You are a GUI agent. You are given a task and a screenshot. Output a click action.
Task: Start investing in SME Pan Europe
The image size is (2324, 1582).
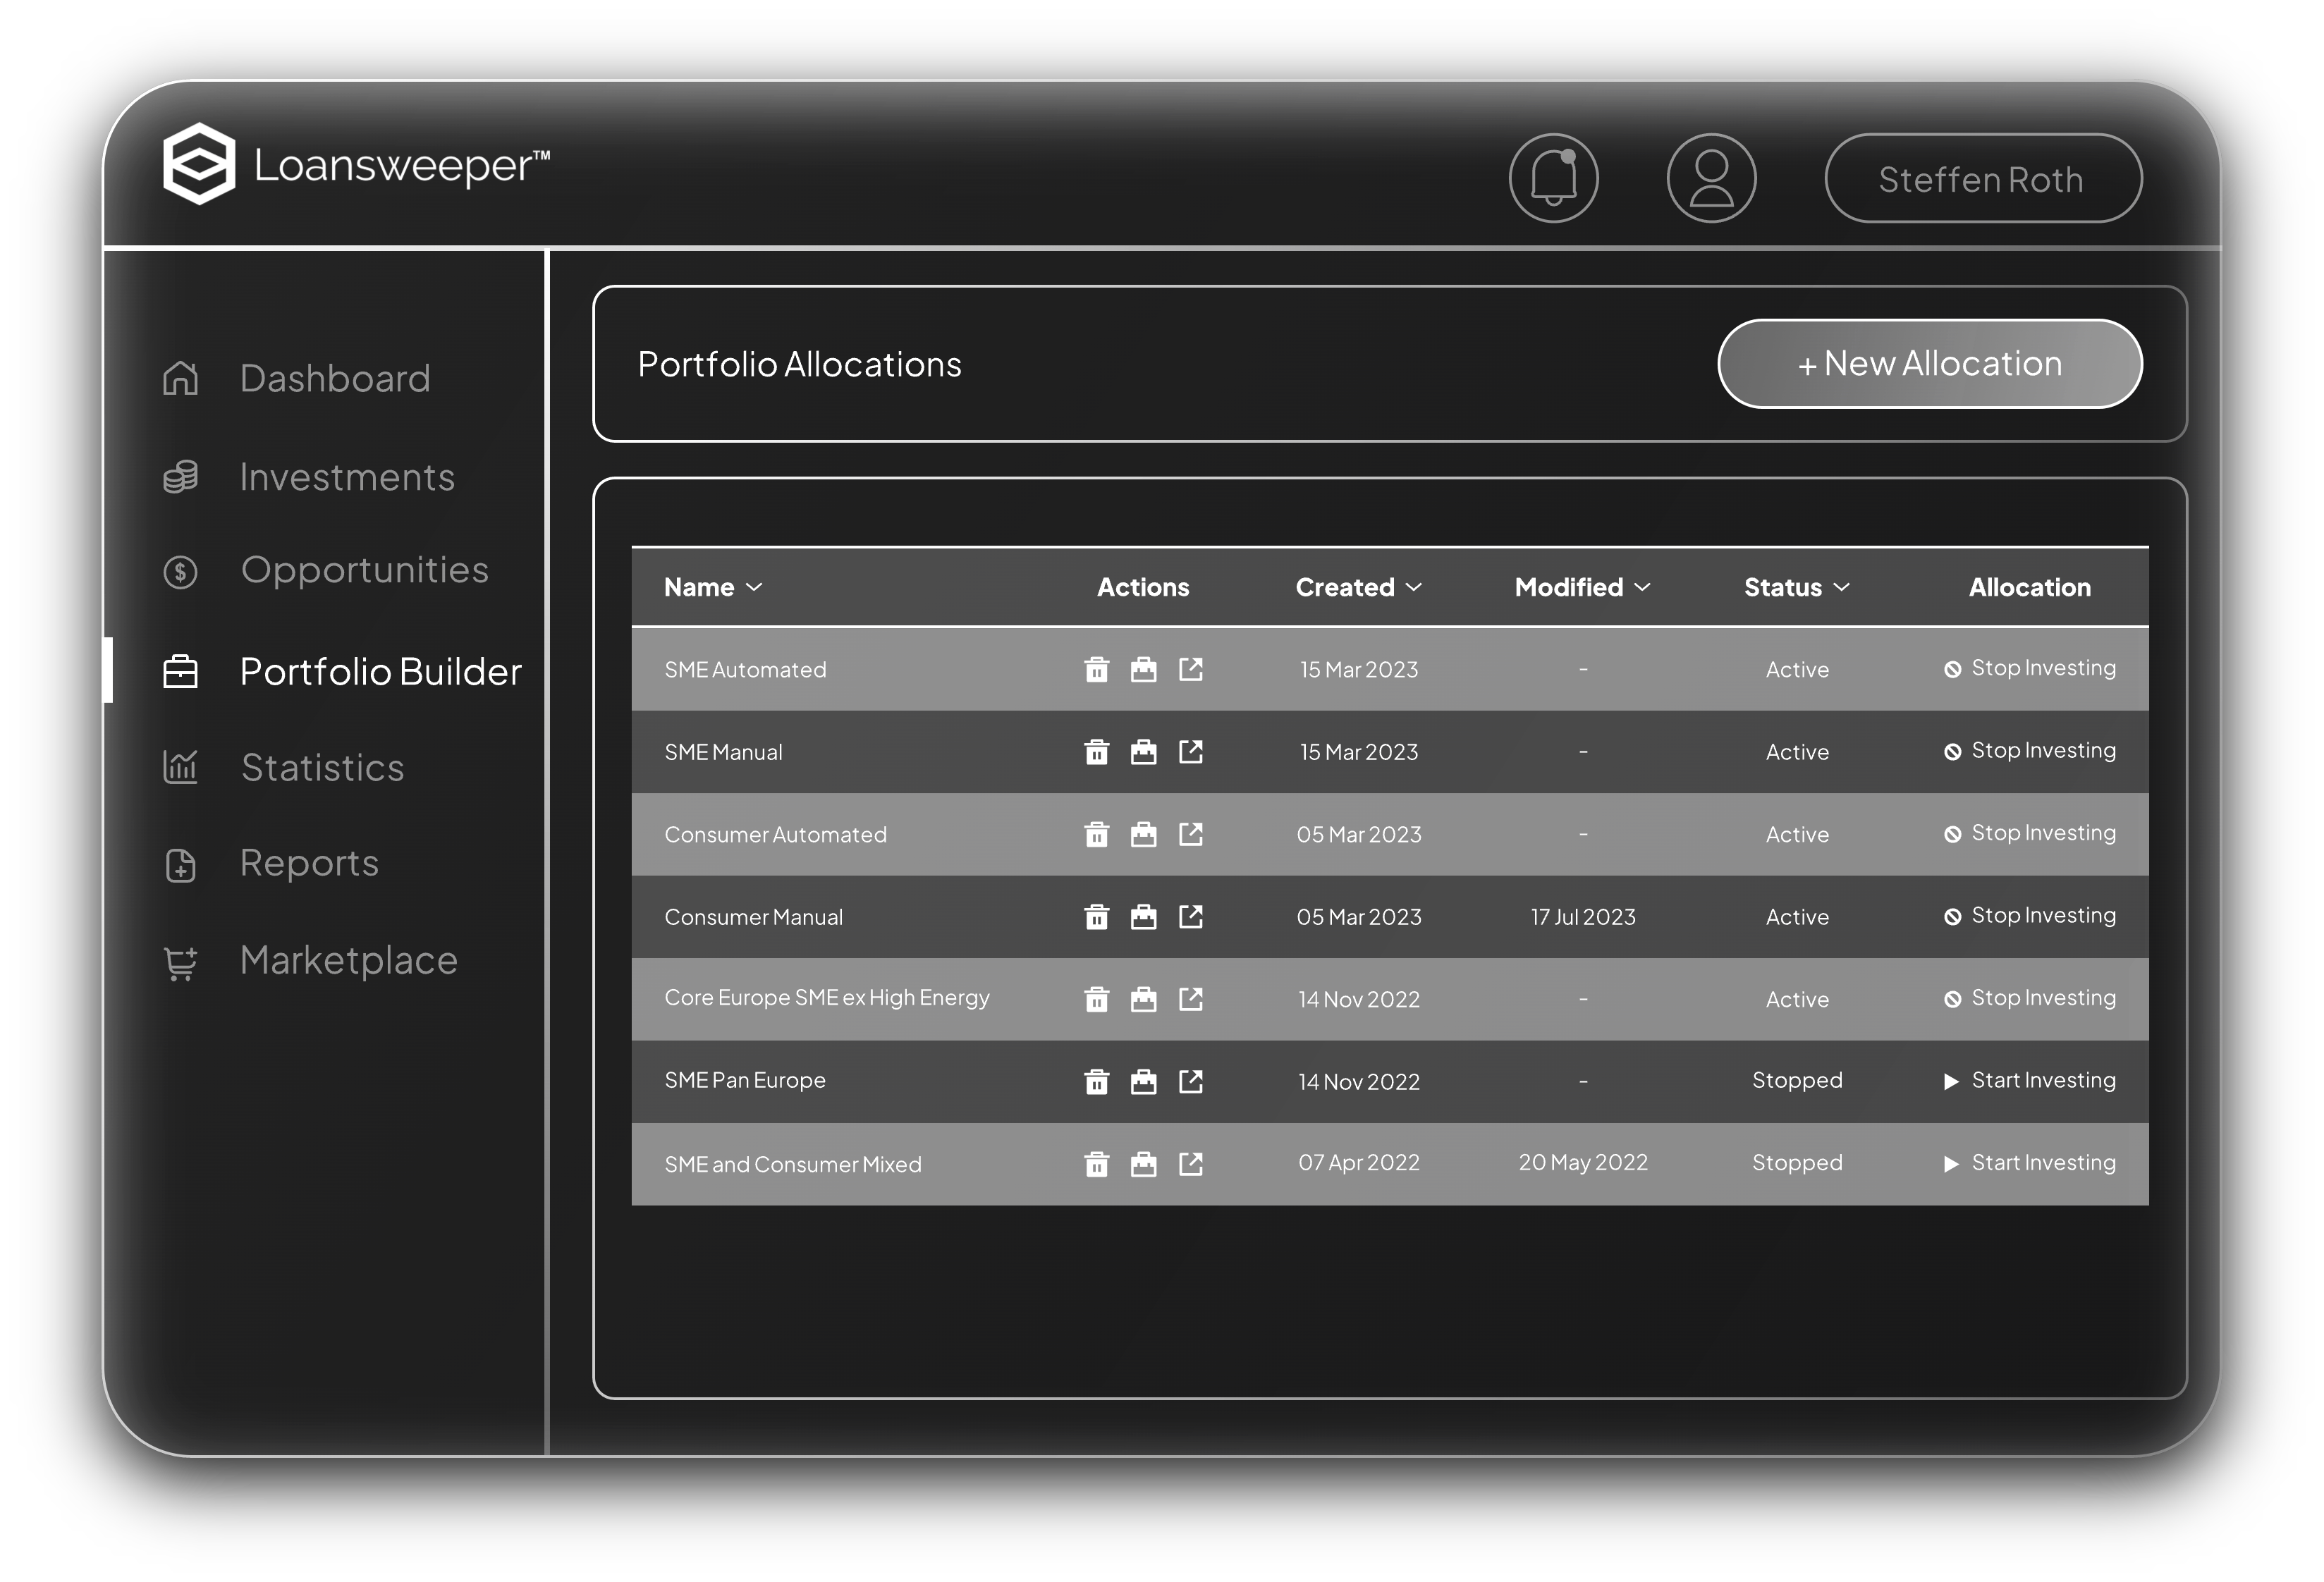tap(2030, 1081)
